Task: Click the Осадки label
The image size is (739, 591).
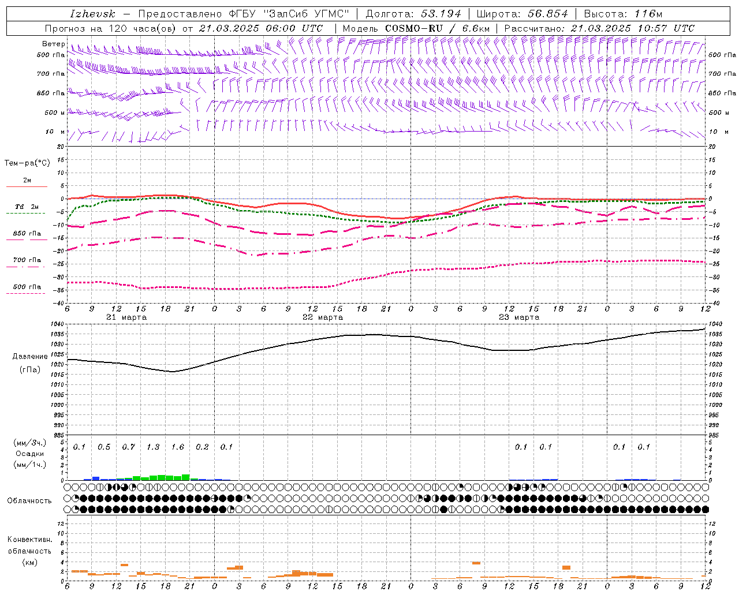Action: pyautogui.click(x=30, y=454)
